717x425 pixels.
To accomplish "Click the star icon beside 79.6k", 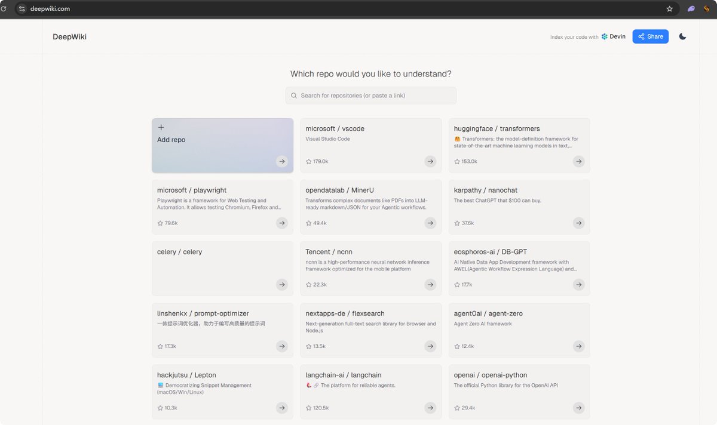I will point(160,223).
